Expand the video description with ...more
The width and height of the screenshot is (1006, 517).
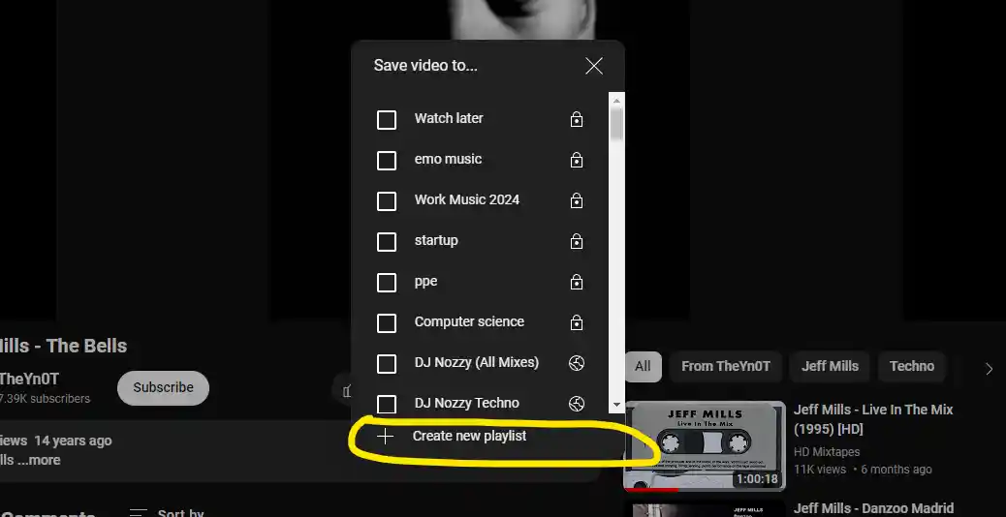39,460
